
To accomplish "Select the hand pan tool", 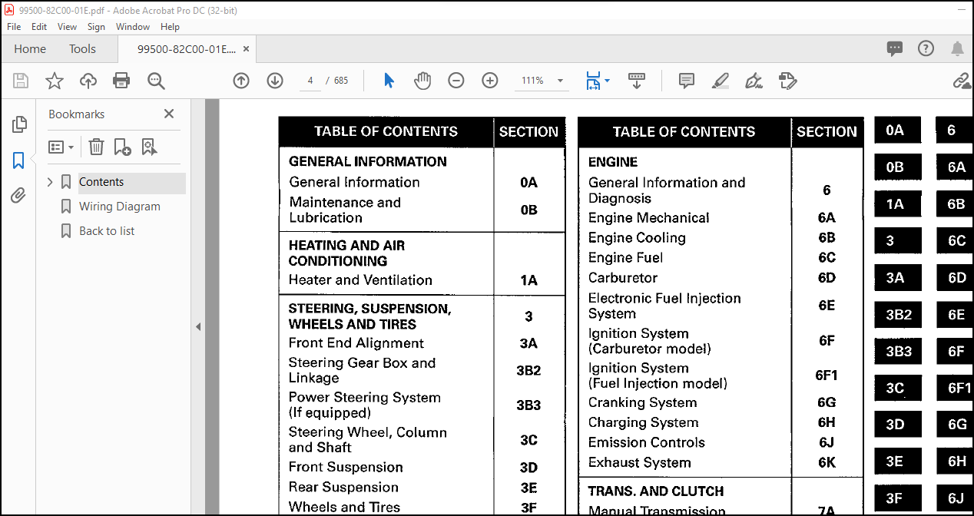I will [422, 81].
